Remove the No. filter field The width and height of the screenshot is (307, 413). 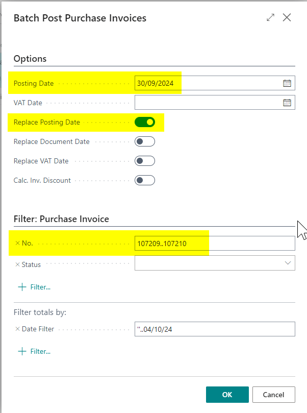pyautogui.click(x=17, y=244)
